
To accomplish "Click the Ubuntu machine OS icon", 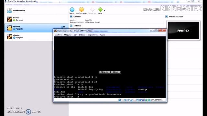I will [9, 37].
